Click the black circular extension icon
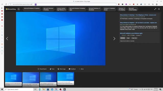The width and height of the screenshot is (163, 91). click(x=123, y=4)
